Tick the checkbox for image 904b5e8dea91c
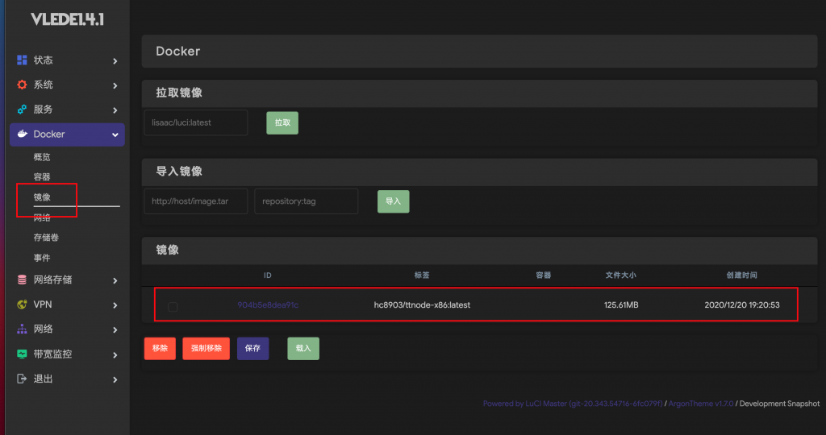 (173, 306)
